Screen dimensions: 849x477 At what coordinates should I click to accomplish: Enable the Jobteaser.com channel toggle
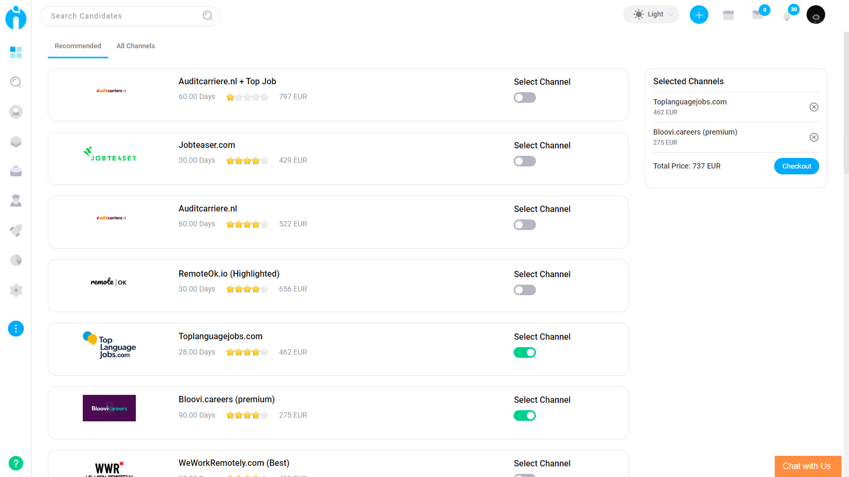pyautogui.click(x=525, y=161)
